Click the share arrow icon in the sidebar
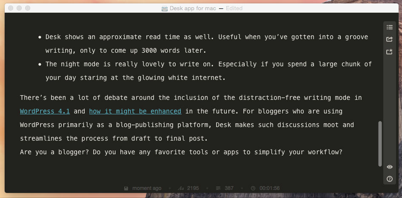 pos(389,39)
